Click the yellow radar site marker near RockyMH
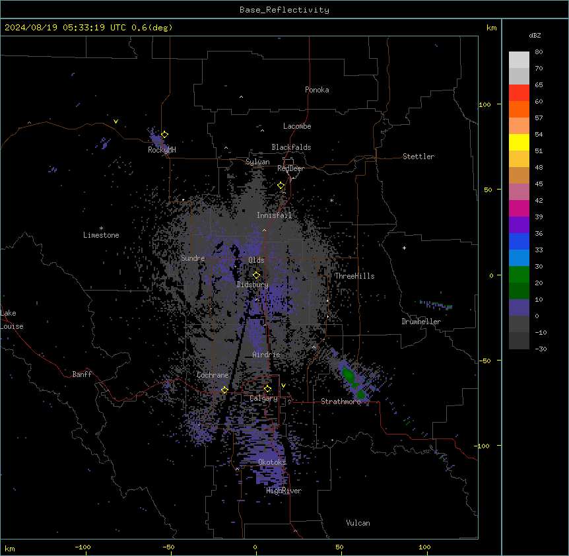The height and width of the screenshot is (556, 569). click(164, 134)
